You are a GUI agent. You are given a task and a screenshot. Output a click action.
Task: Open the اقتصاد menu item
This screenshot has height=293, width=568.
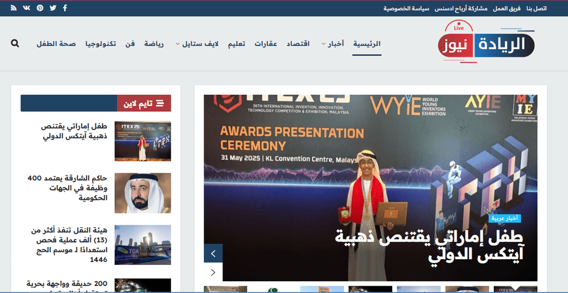[x=298, y=44]
